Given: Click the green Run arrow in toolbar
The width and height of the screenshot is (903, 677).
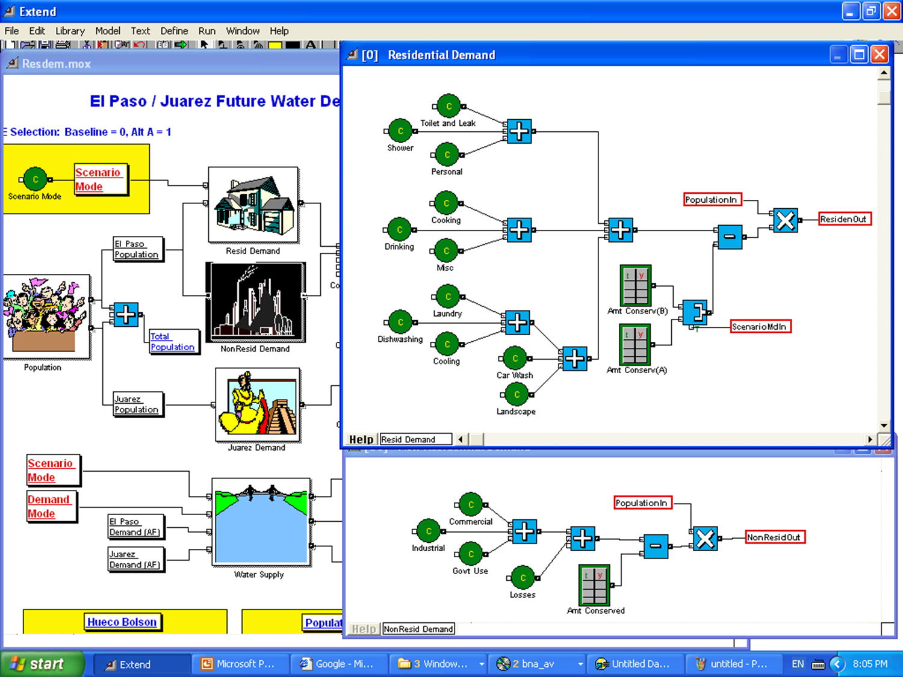Looking at the screenshot, I should pyautogui.click(x=181, y=45).
